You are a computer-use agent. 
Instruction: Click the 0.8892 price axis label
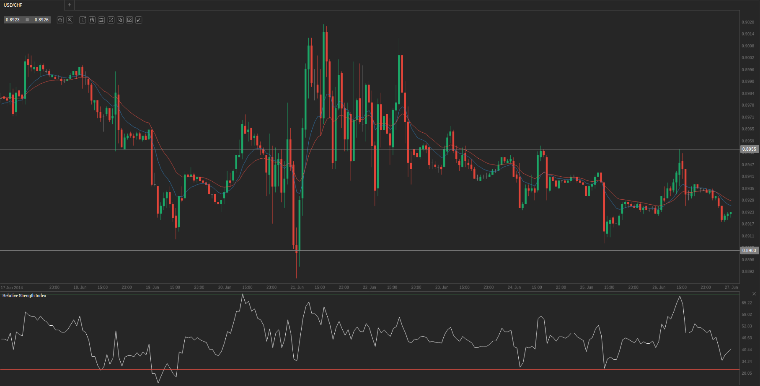(748, 272)
